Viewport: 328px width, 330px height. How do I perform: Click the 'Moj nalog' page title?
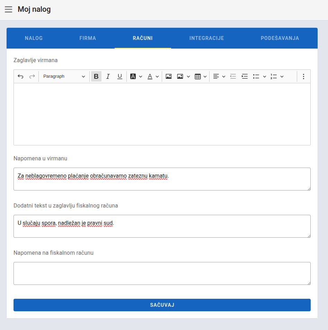pyautogui.click(x=34, y=9)
